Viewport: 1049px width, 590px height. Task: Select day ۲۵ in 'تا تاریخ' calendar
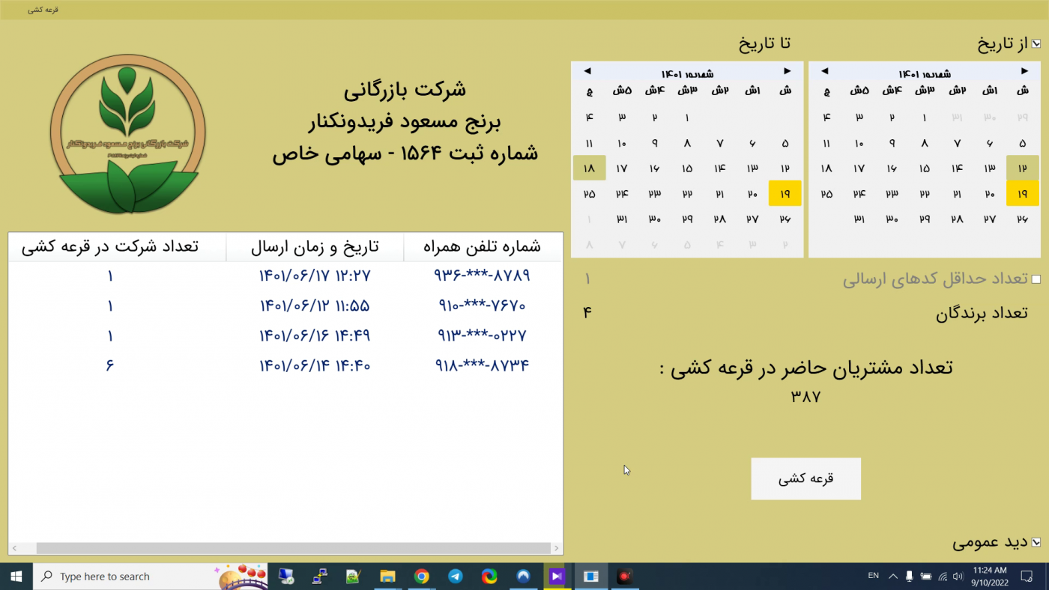589,194
